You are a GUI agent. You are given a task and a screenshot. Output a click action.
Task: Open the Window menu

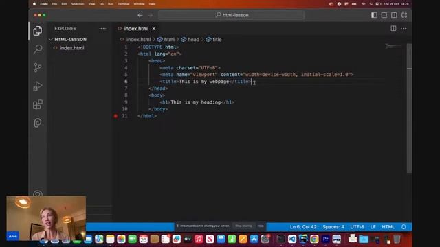pos(139,4)
